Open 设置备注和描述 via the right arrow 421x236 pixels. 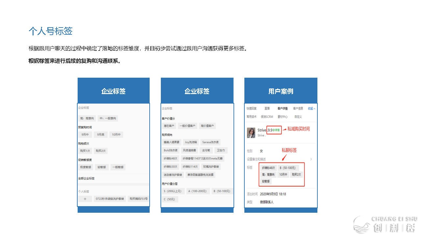[x=311, y=159]
